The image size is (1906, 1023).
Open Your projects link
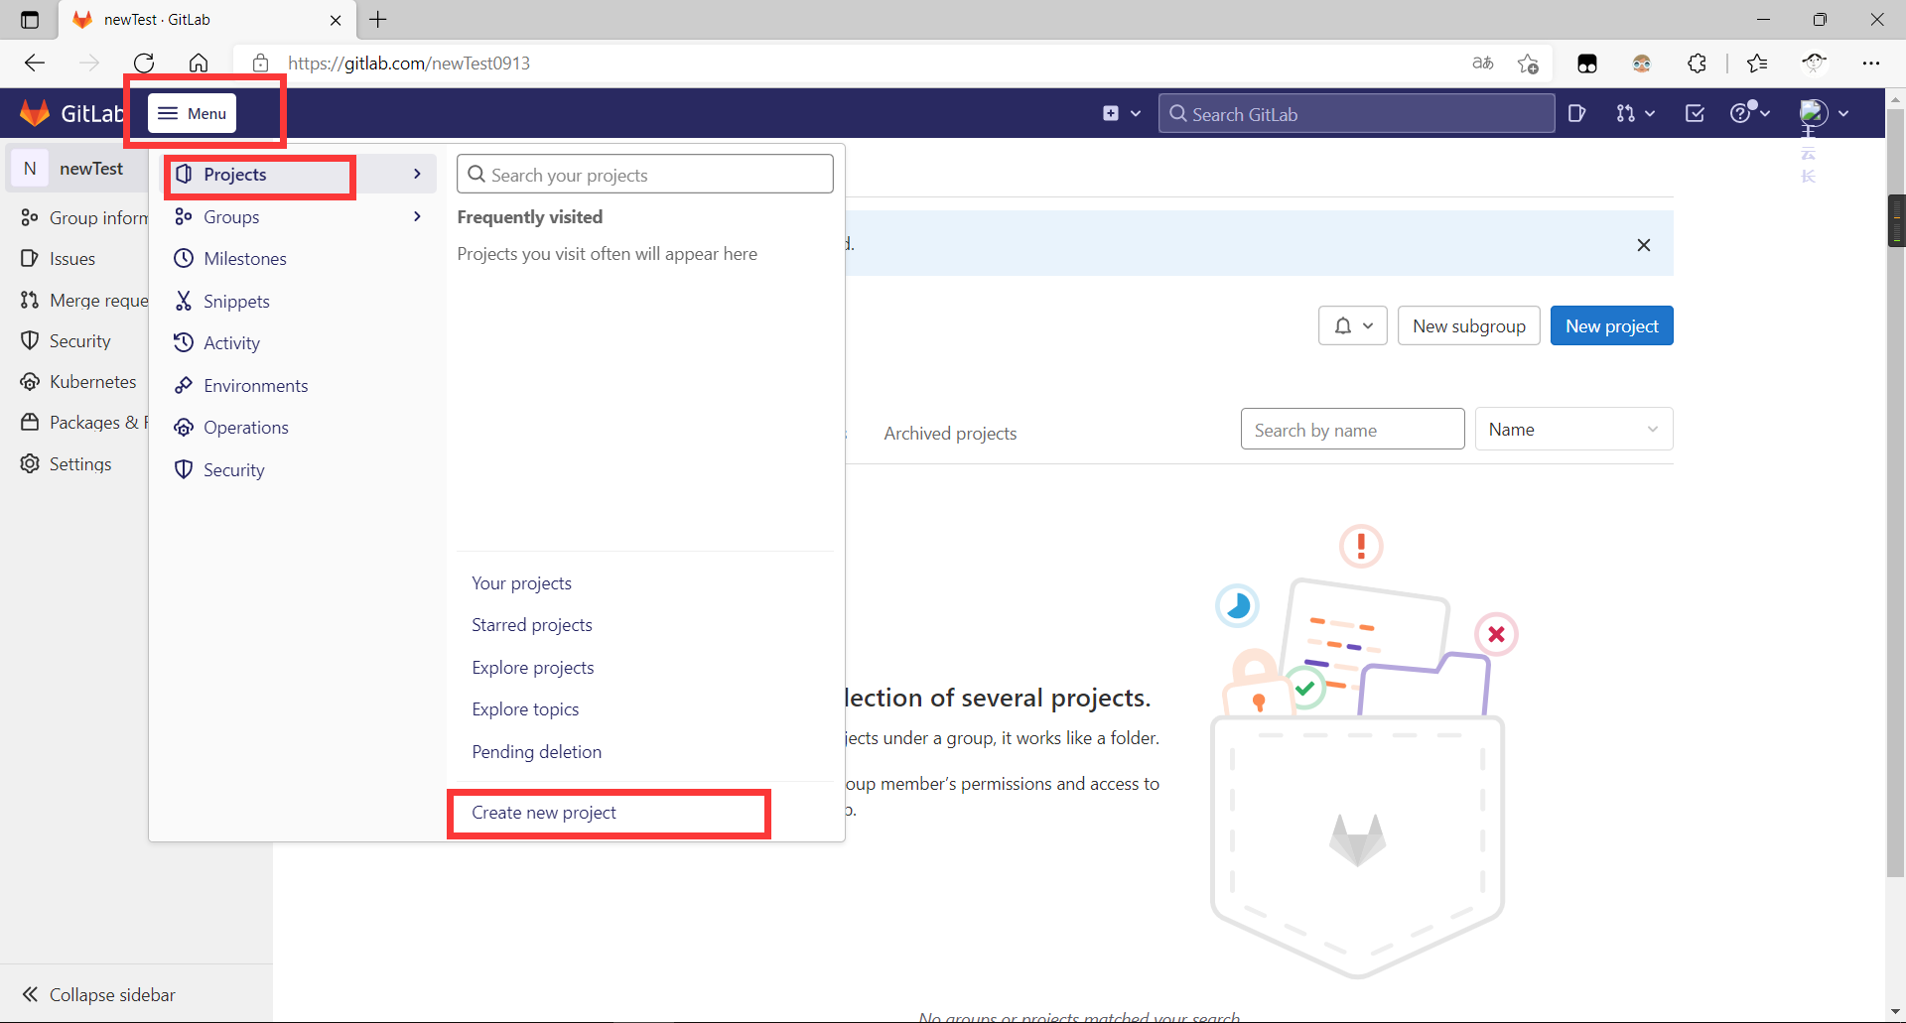point(521,583)
